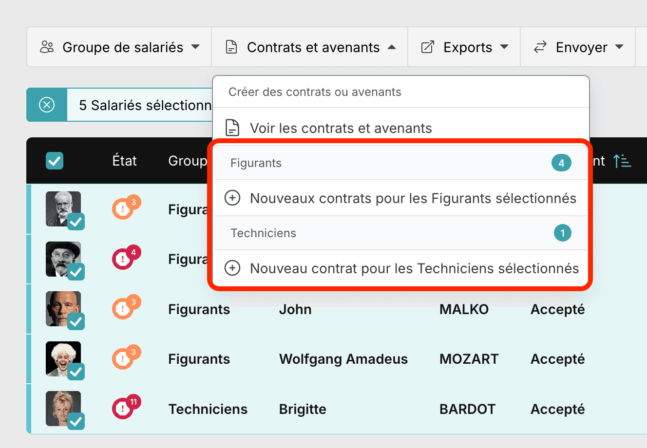Open the Envoyer dropdown
The width and height of the screenshot is (647, 448).
click(578, 47)
